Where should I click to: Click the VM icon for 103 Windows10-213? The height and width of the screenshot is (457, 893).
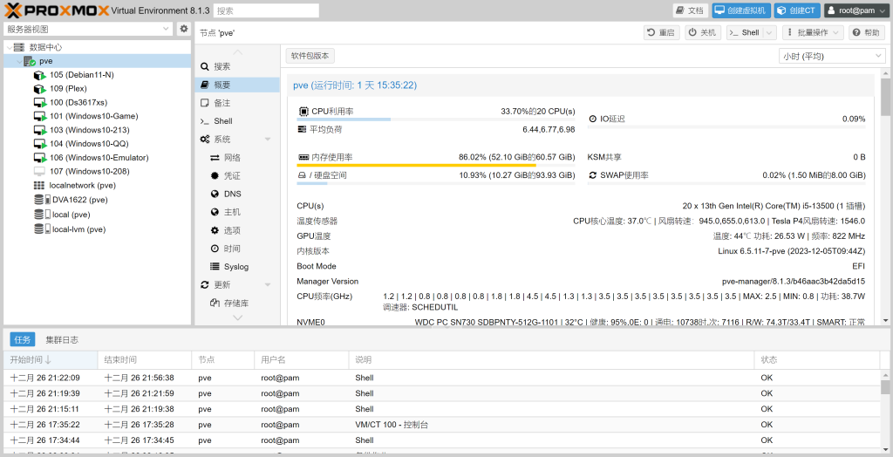[x=39, y=130]
